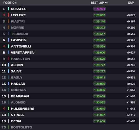Sort by the Best Lap column header
This screenshot has height=130, width=139.
click(x=97, y=3)
